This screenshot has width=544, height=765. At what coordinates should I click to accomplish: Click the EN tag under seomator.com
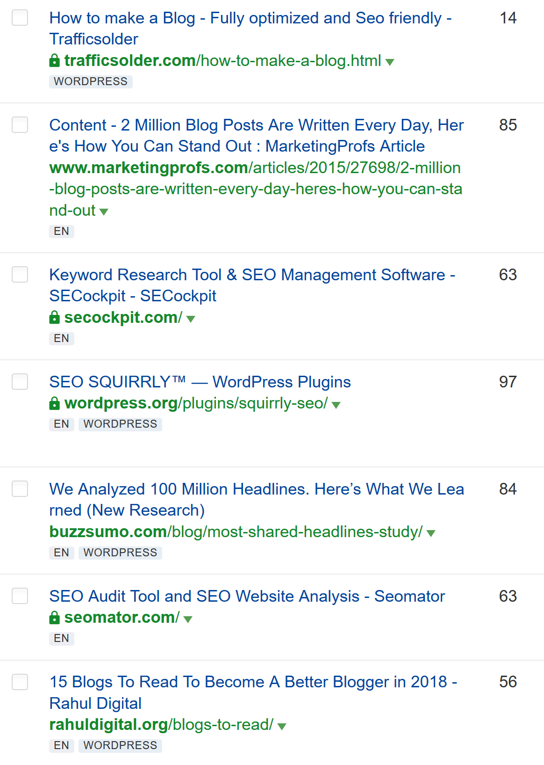61,638
